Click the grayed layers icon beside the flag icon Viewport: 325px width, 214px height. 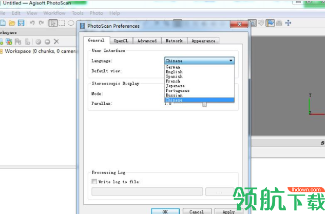(279, 23)
